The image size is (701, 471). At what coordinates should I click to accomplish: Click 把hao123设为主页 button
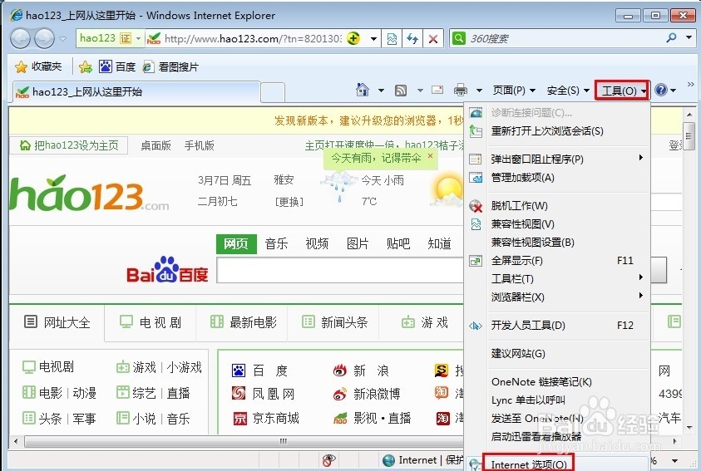pyautogui.click(x=69, y=145)
